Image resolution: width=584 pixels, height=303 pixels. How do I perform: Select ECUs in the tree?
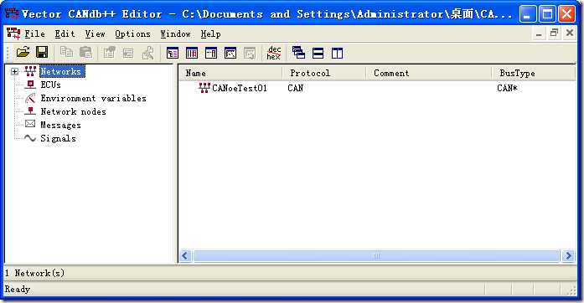click(50, 85)
